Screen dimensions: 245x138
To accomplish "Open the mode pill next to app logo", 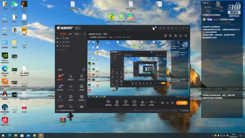I will click(x=78, y=28).
